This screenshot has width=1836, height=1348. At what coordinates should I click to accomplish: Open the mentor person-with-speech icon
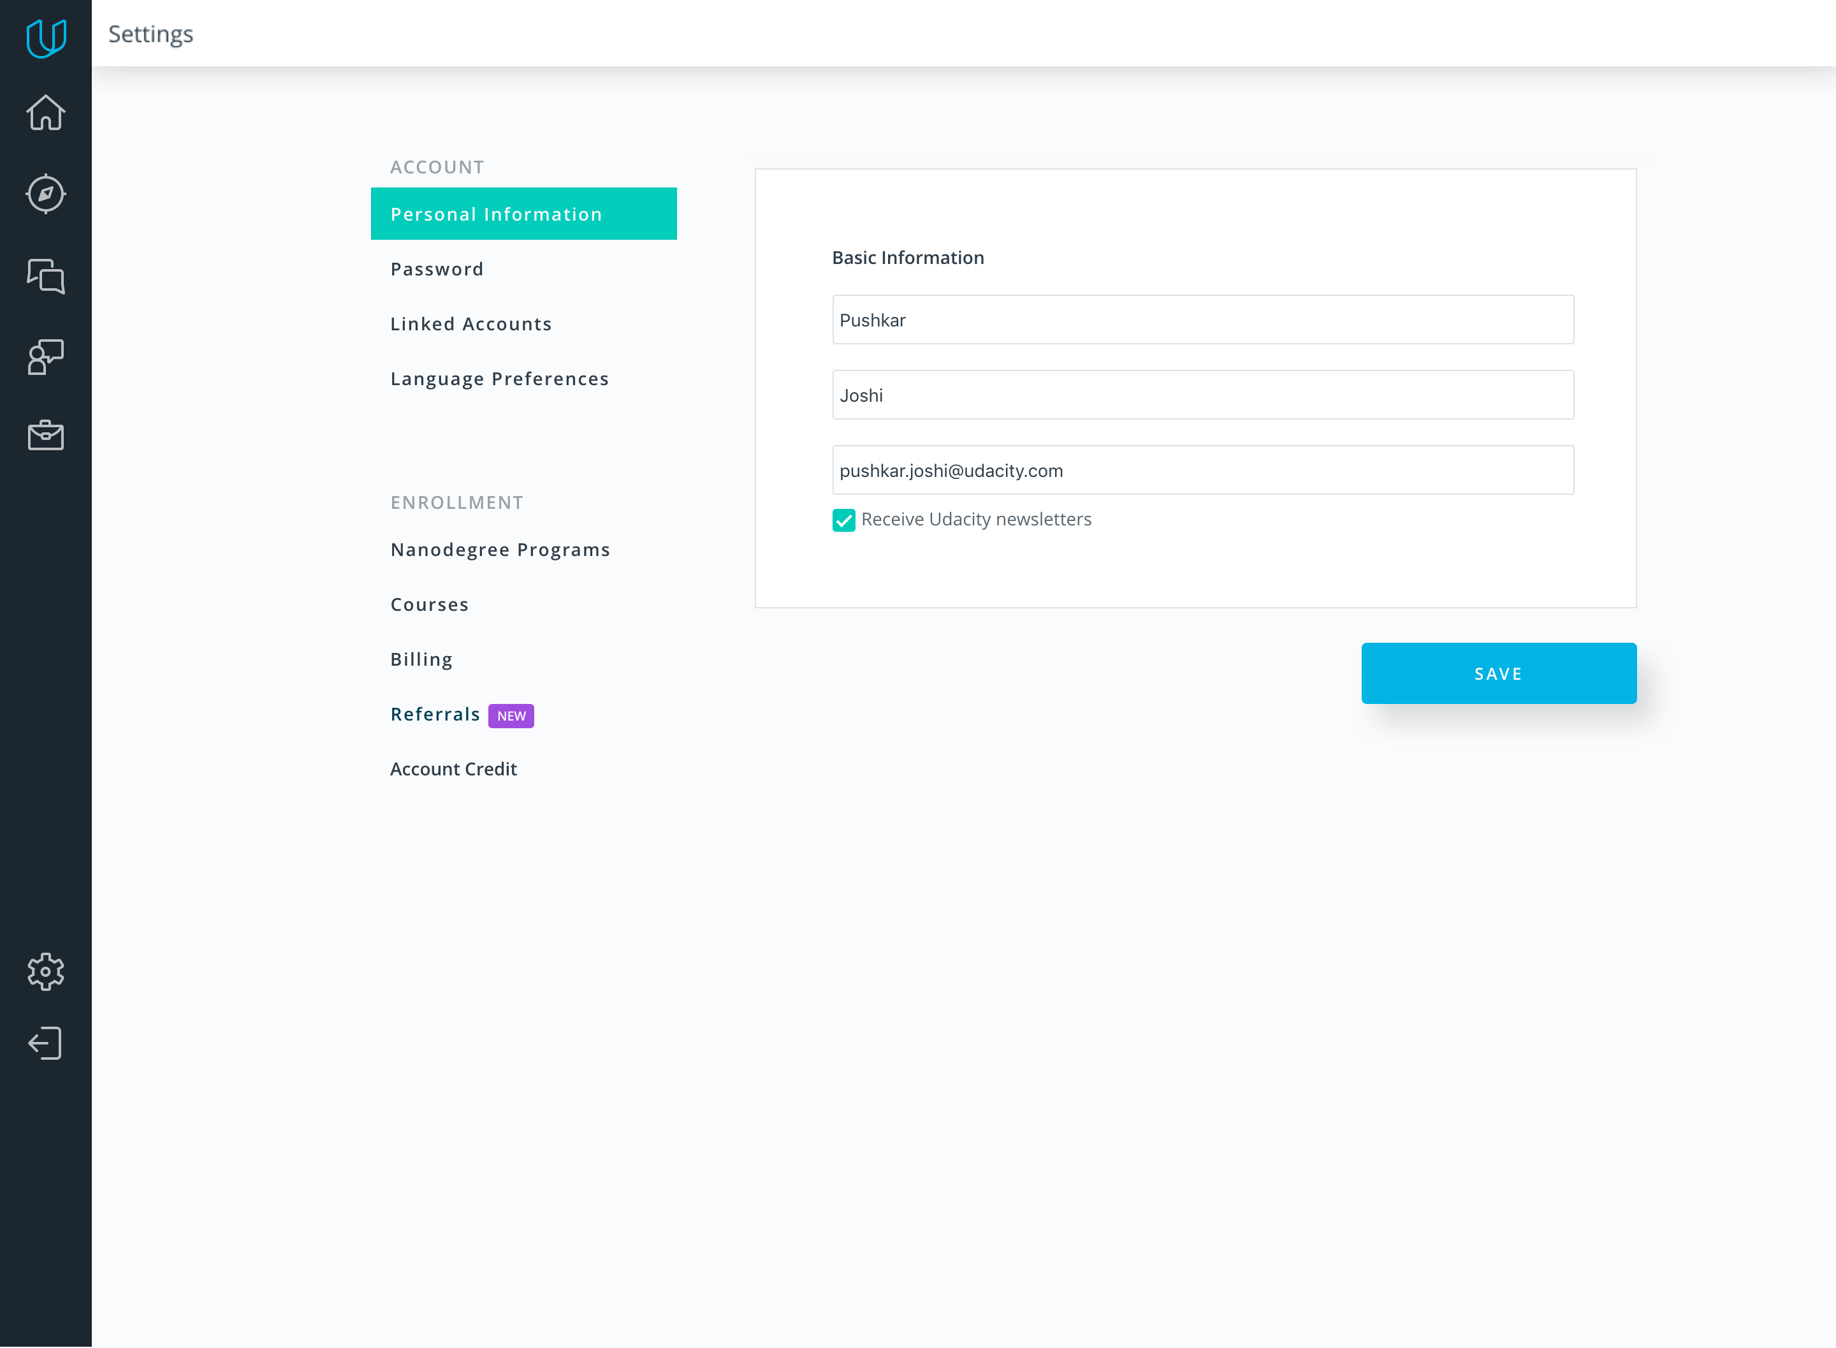(x=46, y=356)
